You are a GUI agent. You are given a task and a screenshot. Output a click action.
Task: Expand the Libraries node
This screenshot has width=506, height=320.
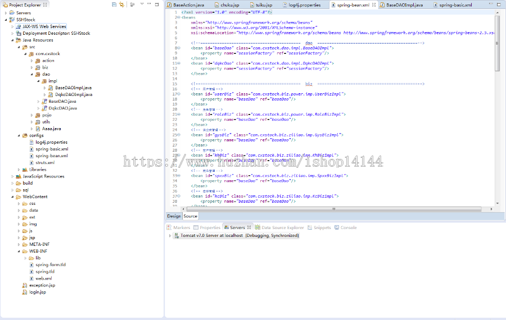point(19,170)
